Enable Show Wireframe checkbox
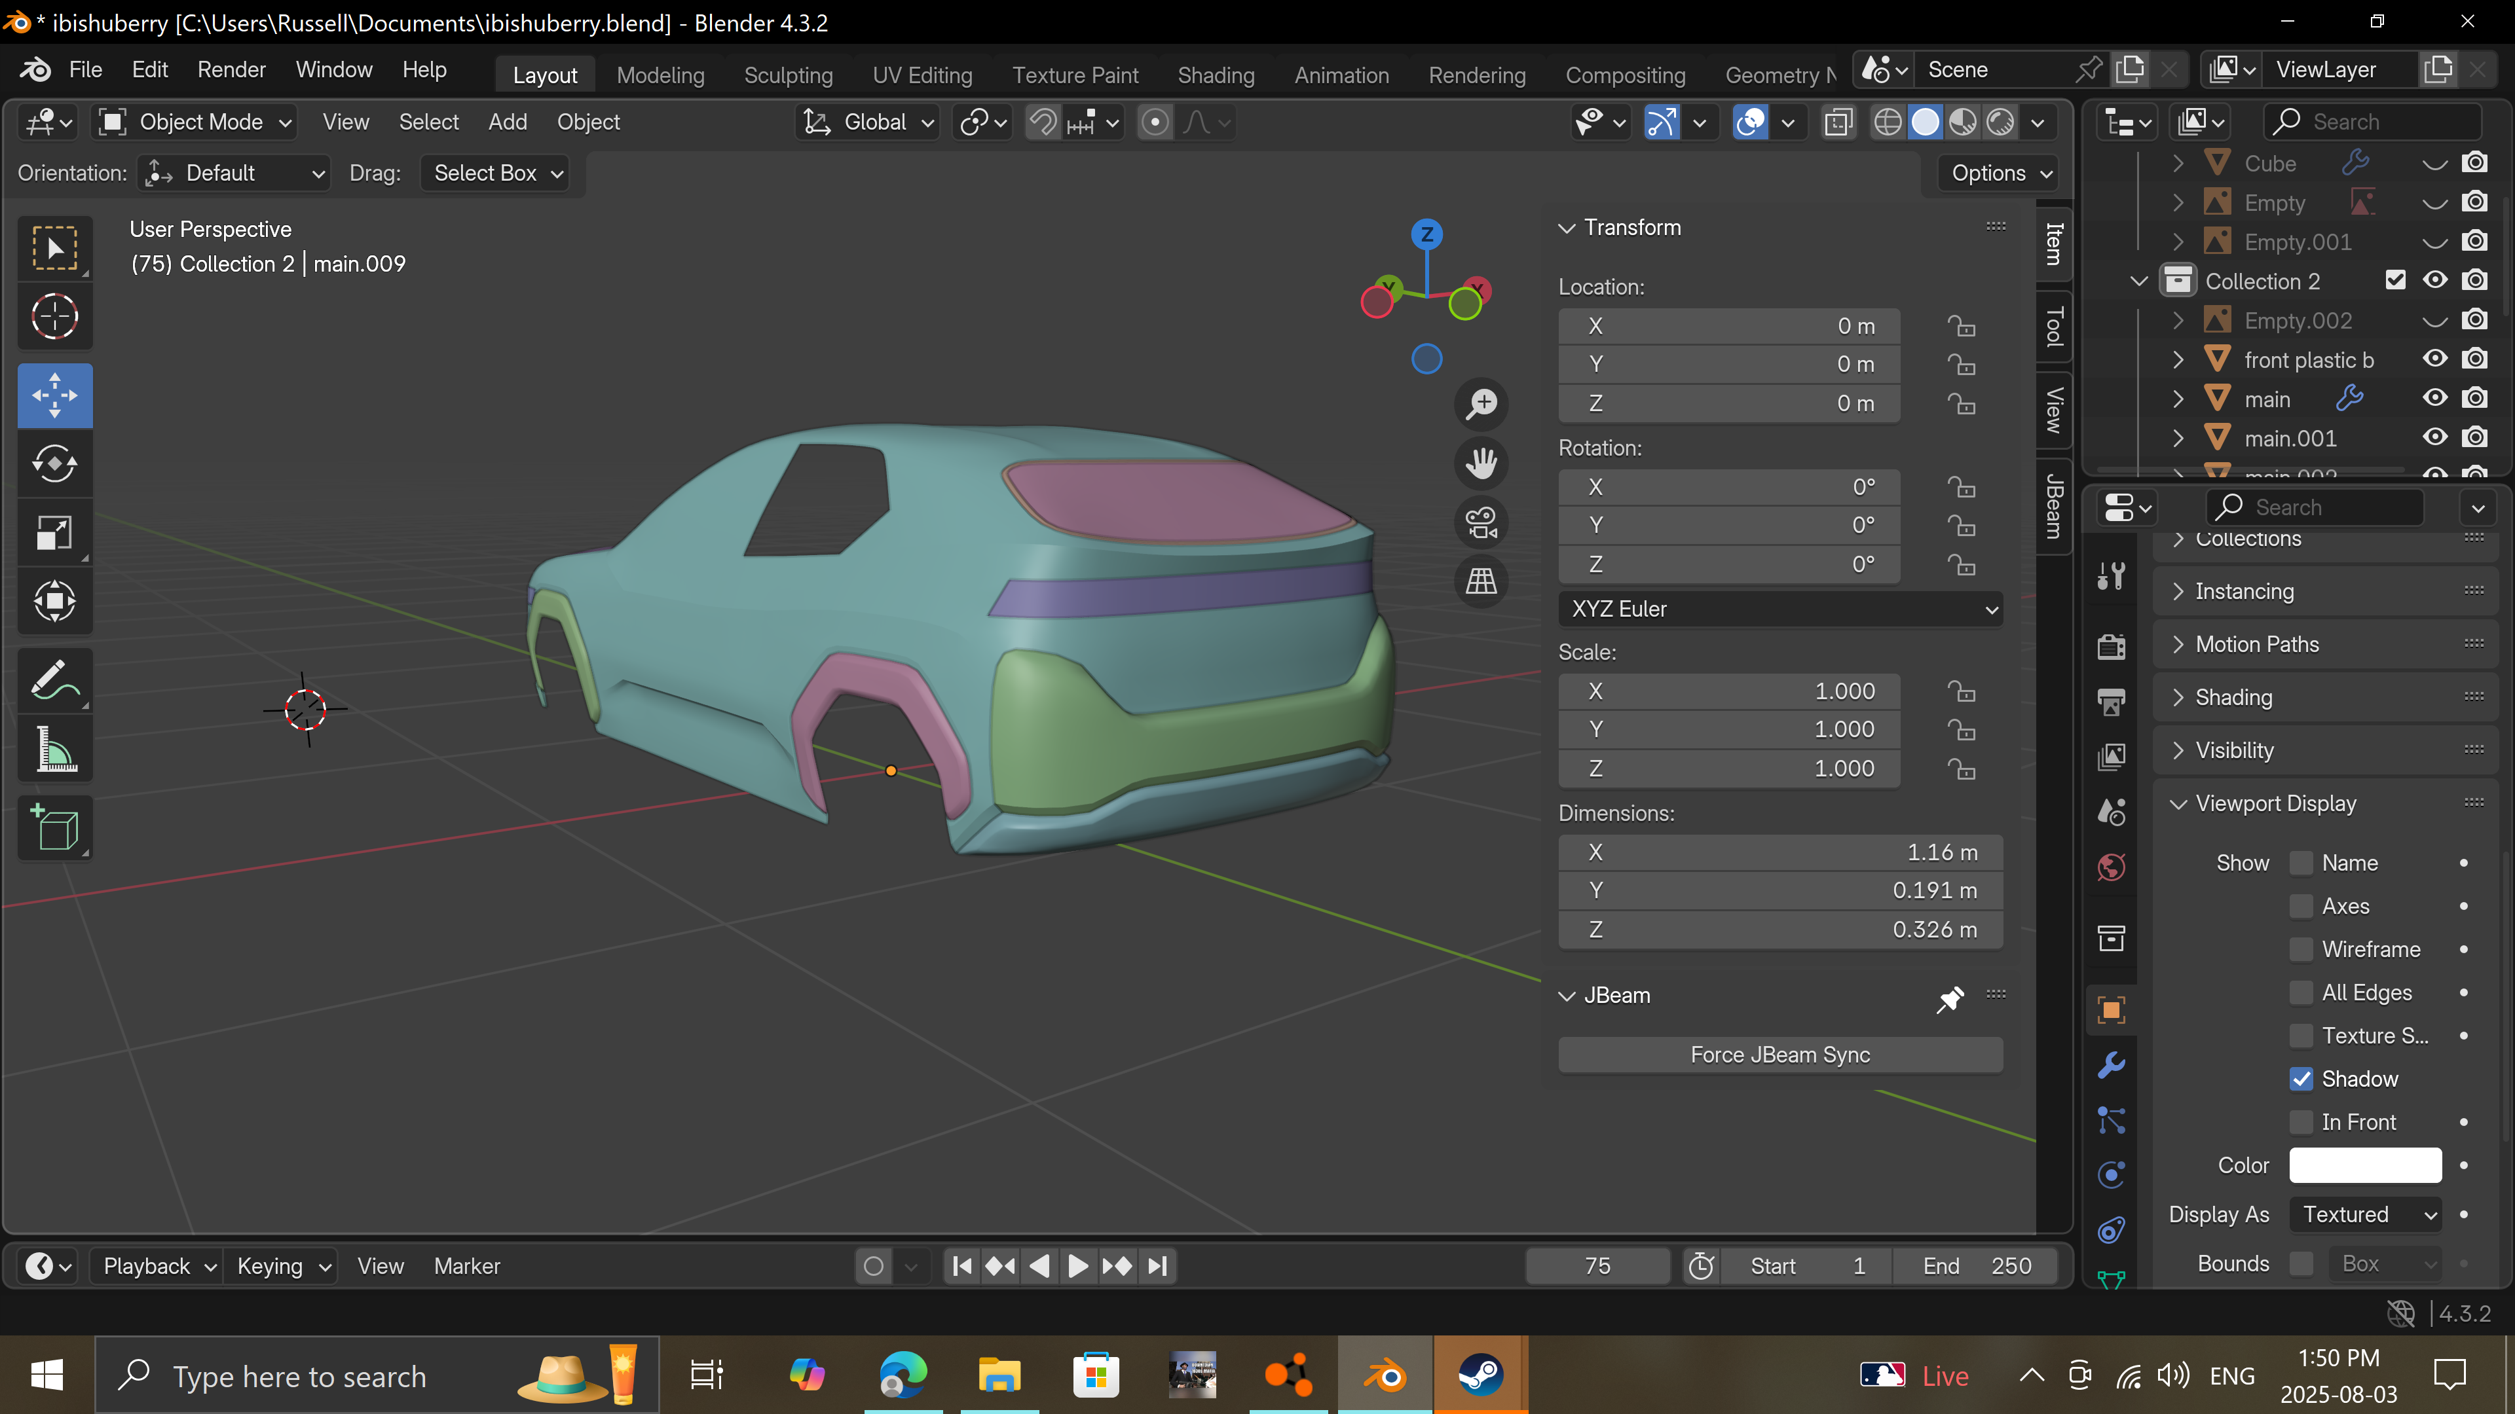This screenshot has height=1414, width=2515. 2301,949
